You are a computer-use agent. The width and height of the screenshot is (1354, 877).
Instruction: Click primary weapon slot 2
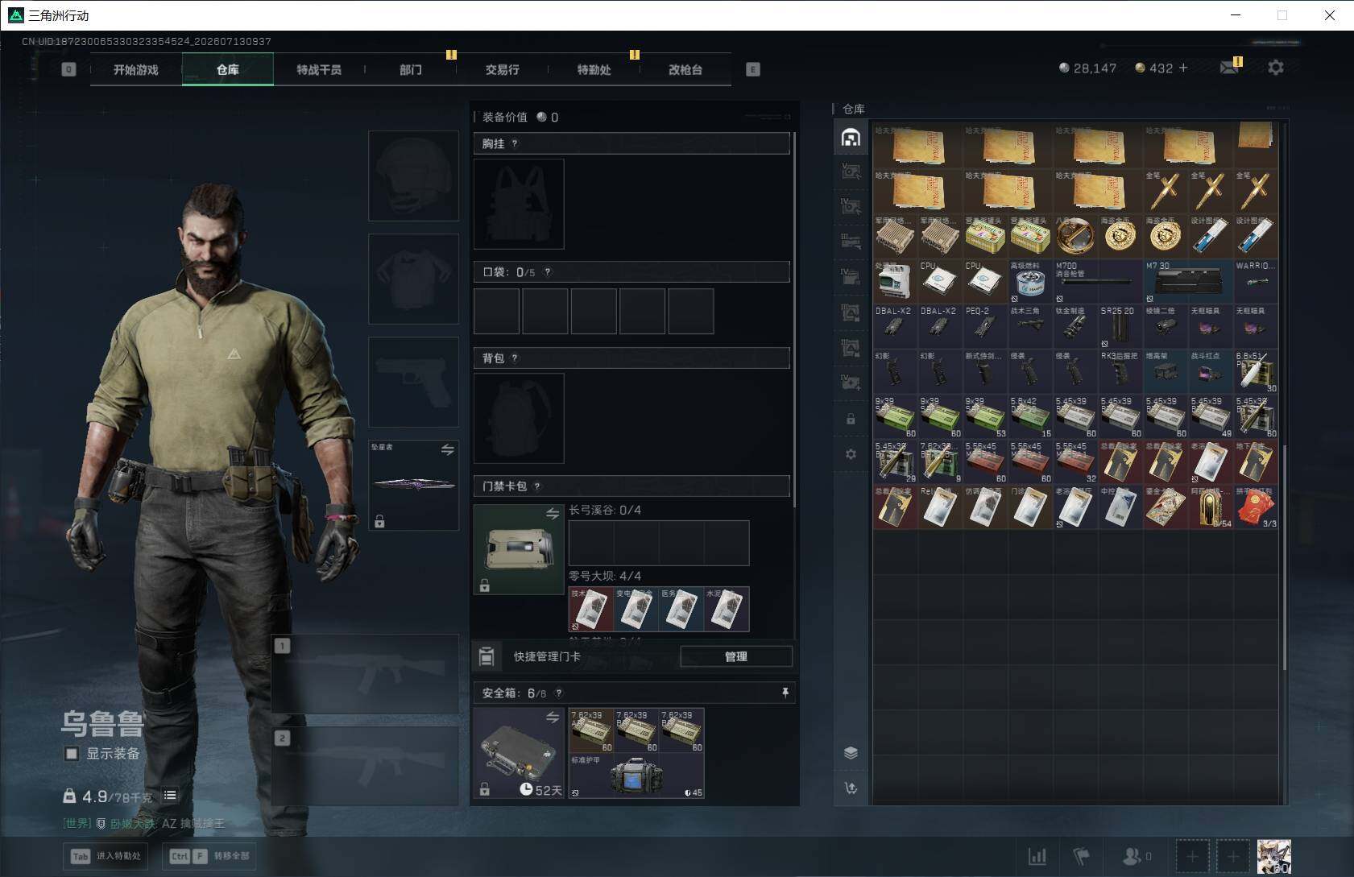pos(365,766)
